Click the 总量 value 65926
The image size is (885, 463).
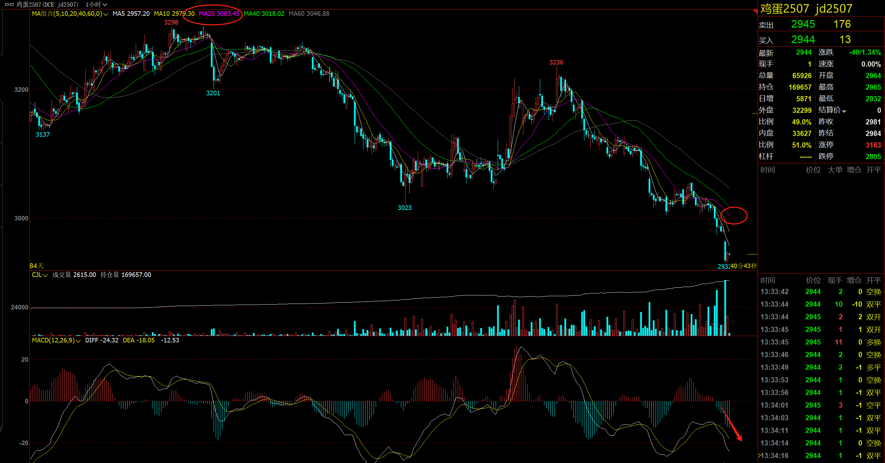802,76
